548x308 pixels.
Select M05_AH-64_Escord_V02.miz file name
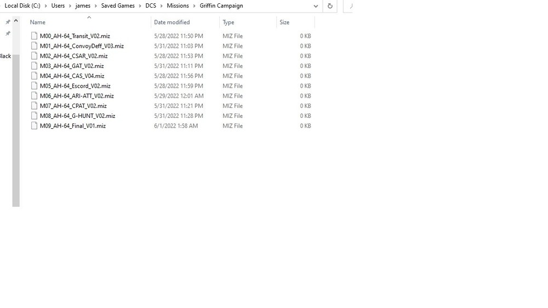point(75,85)
